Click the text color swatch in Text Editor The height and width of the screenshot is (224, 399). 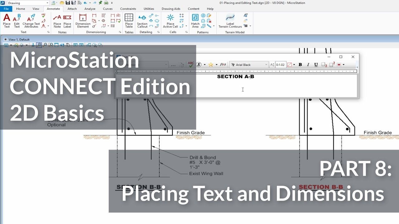pyautogui.click(x=289, y=65)
